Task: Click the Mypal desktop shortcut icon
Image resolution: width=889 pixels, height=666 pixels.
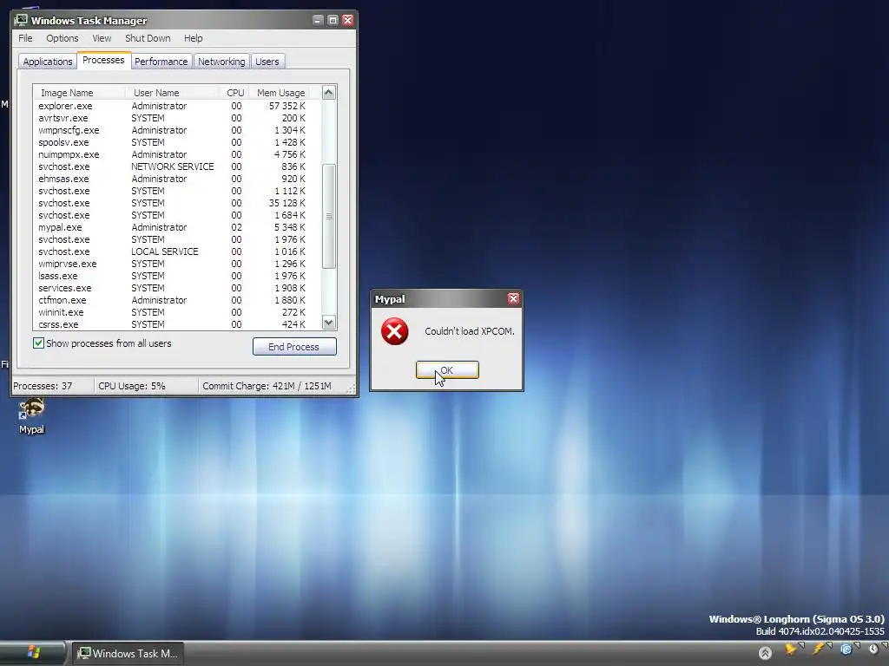Action: coord(31,409)
